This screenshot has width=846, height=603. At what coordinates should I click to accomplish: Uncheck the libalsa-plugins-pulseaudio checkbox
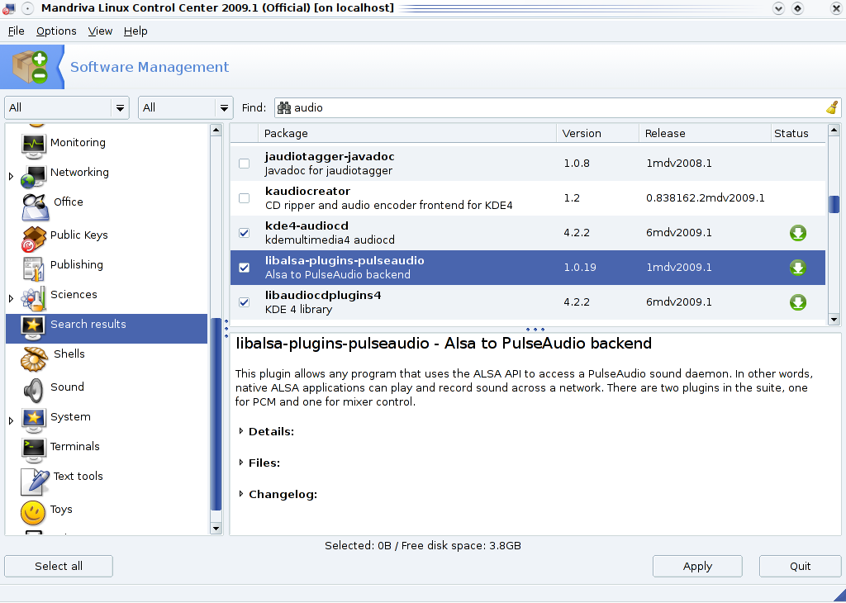click(x=244, y=268)
